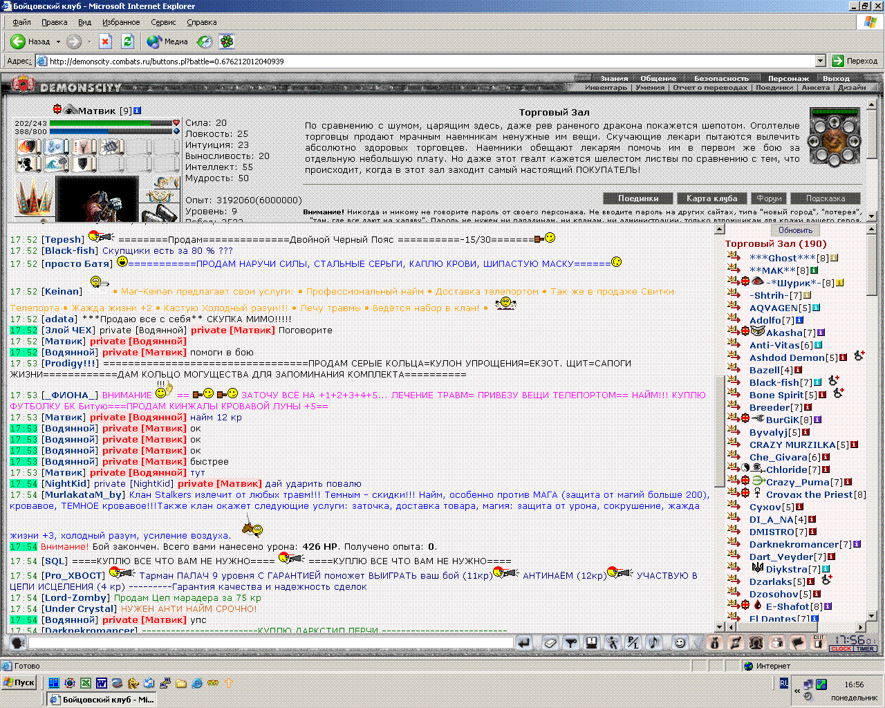
Task: Open the Анкета sub-tab
Action: tap(816, 87)
